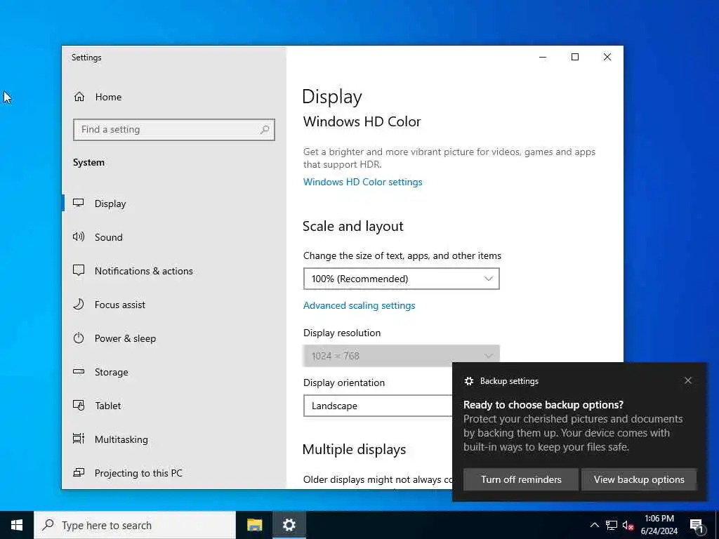The height and width of the screenshot is (539, 719).
Task: Click the Multitasking icon in sidebar
Action: 79,439
